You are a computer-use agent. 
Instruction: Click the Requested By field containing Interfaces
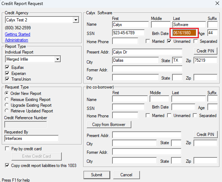[31, 138]
